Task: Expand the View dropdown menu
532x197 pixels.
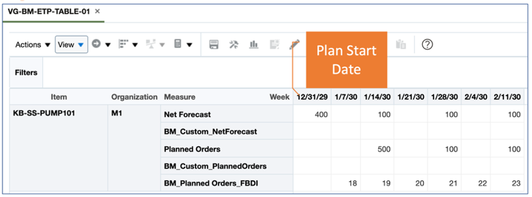Action: click(71, 45)
